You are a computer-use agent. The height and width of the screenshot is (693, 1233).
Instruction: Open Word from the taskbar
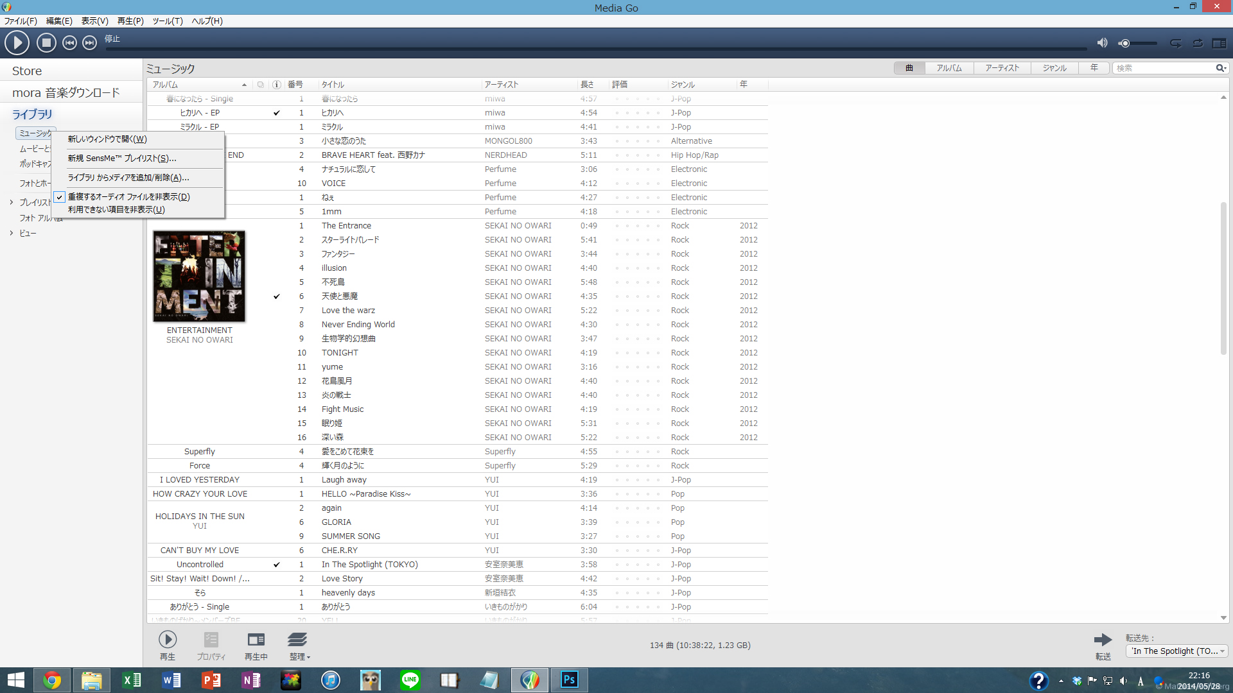point(171,680)
